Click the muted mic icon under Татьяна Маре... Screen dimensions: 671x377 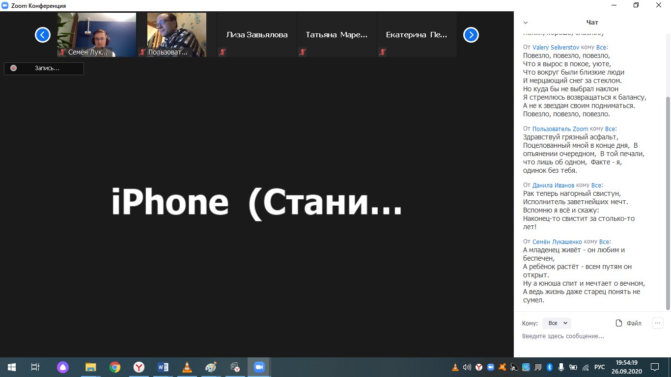(303, 52)
